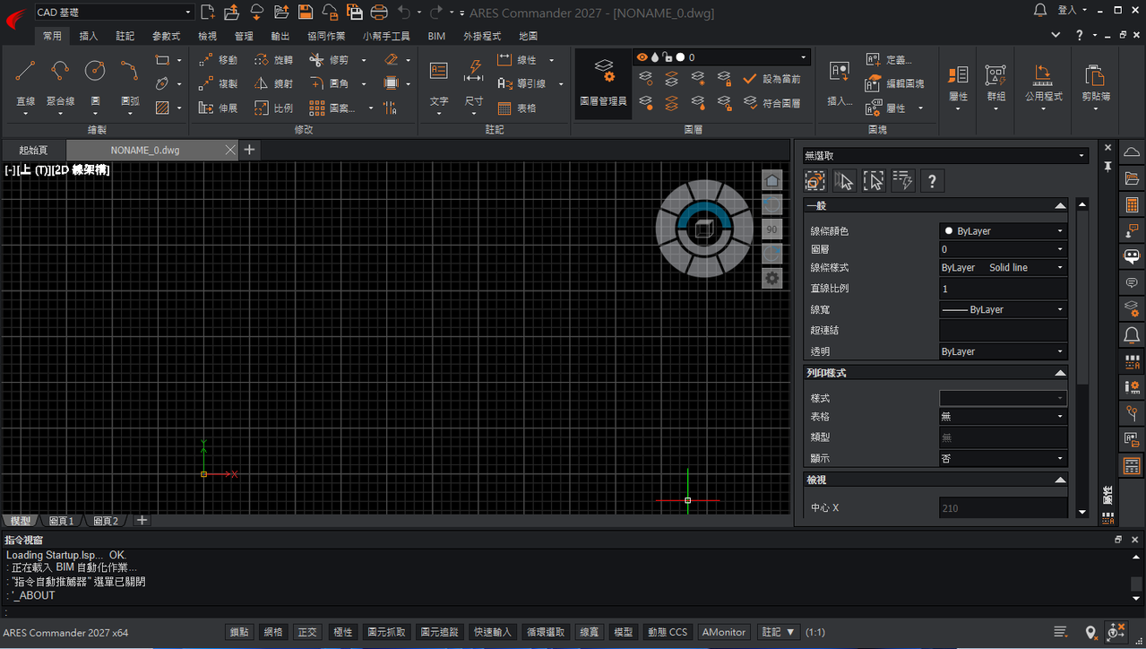Click the home view icon near the navigation wheel
1146x649 pixels.
772,180
